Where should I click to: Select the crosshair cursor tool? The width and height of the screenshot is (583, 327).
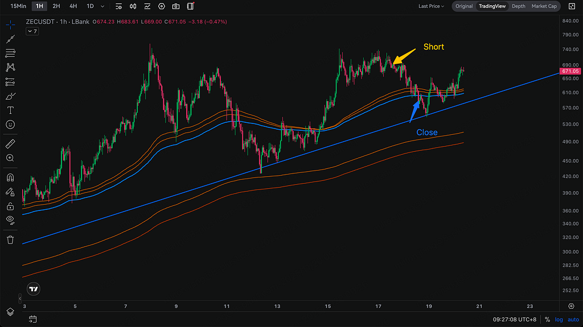[x=10, y=25]
